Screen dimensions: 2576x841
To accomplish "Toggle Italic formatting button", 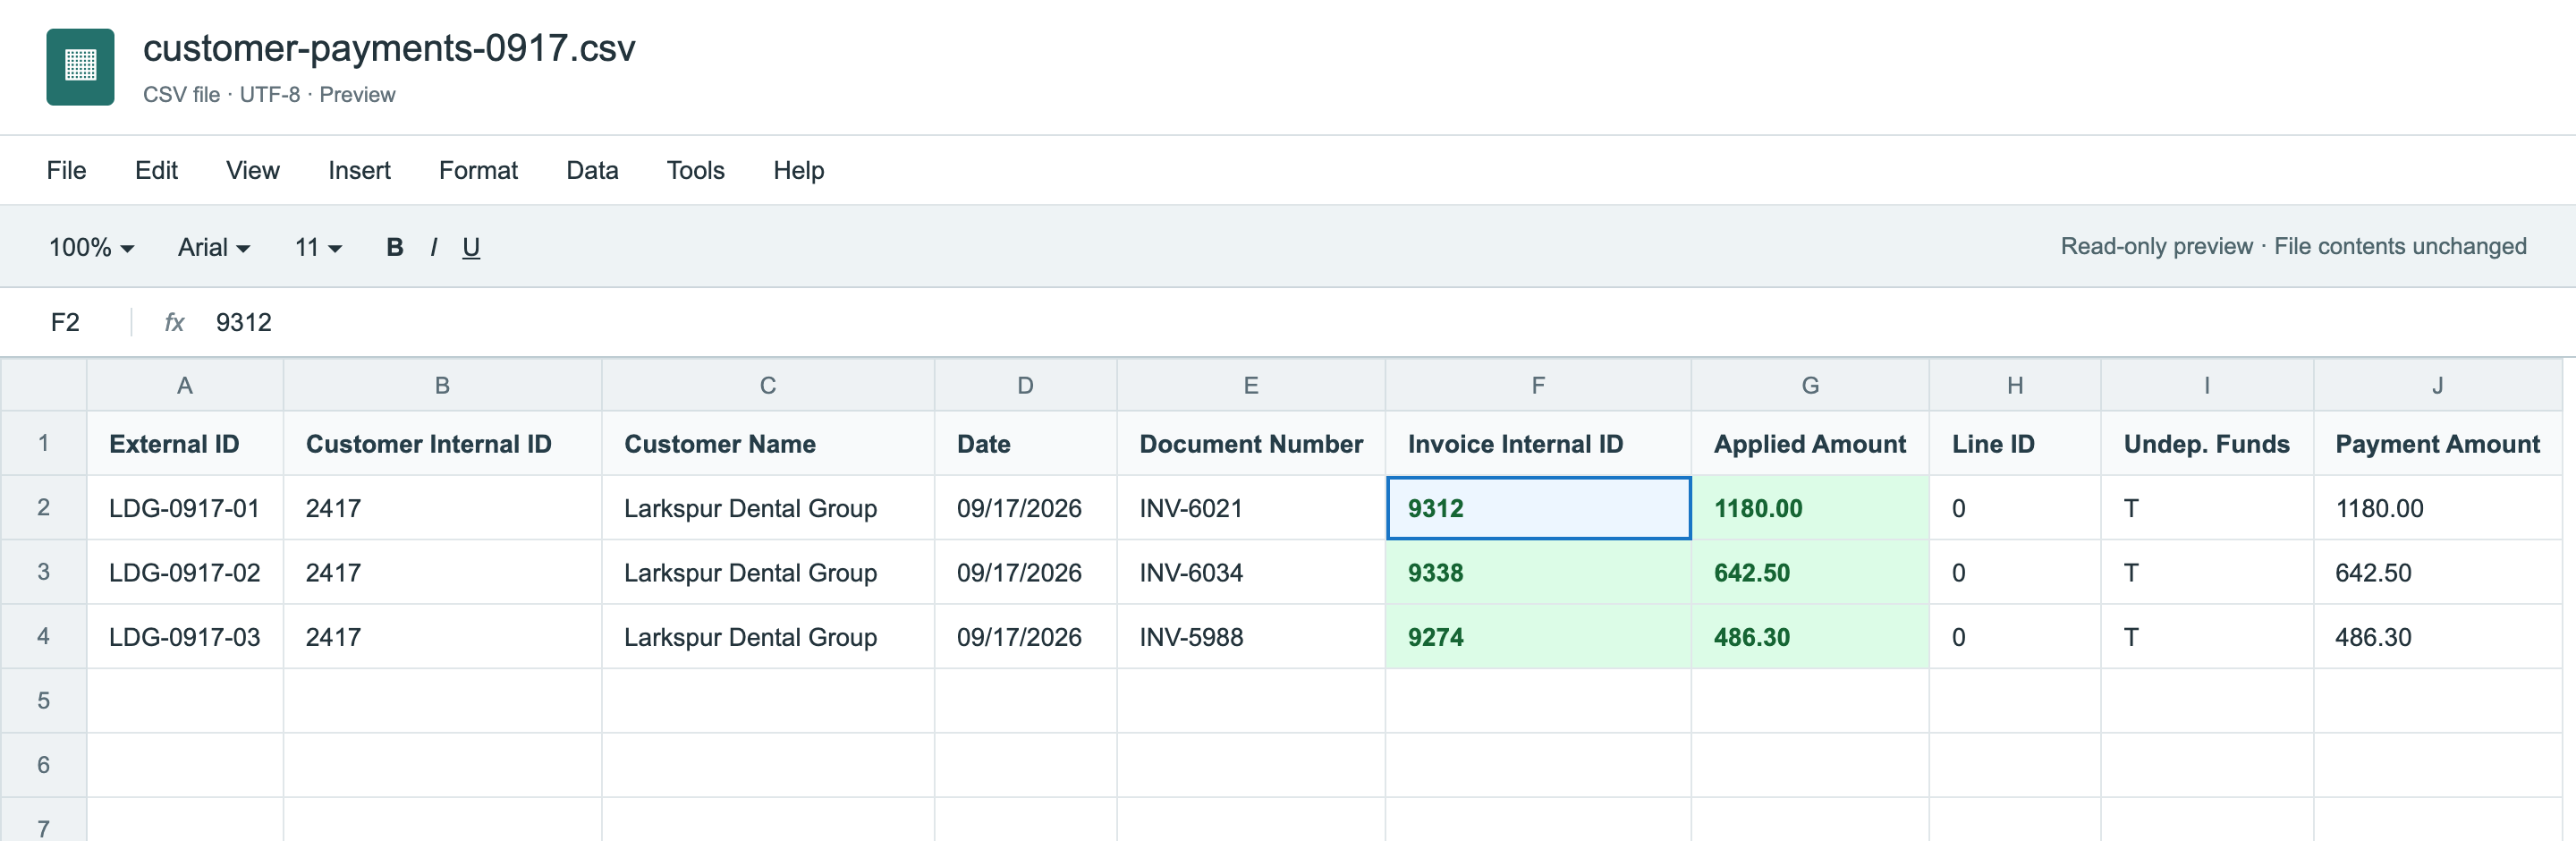I will [433, 247].
